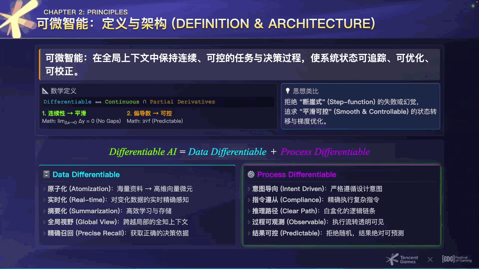Click the 'Process Differentiable' panel header
Image resolution: width=479 pixels, height=269 pixels.
pos(297,175)
